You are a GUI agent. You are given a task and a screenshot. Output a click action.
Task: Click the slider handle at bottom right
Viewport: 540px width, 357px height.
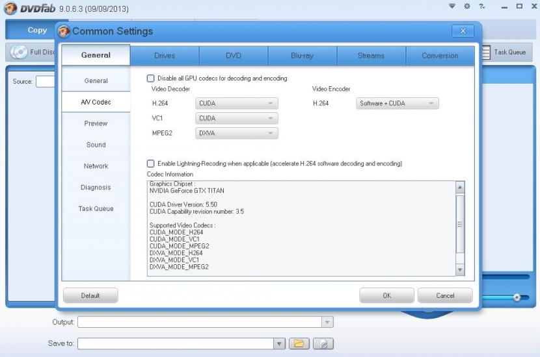point(517,297)
